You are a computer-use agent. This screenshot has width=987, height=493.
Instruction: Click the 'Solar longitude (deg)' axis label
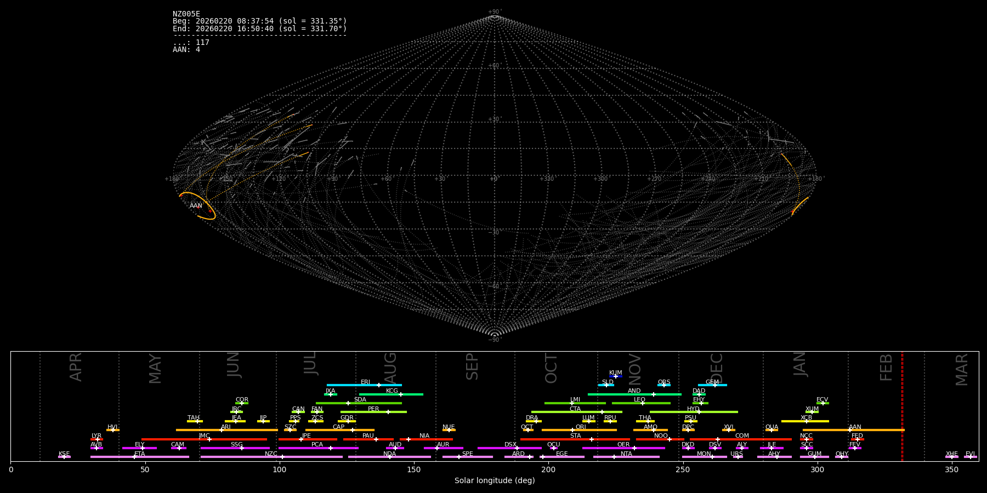(x=495, y=481)
